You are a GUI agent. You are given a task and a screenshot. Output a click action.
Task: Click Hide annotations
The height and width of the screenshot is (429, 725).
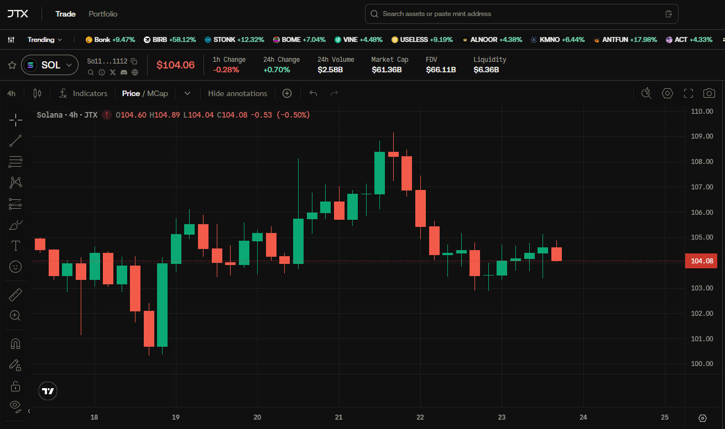coord(238,93)
